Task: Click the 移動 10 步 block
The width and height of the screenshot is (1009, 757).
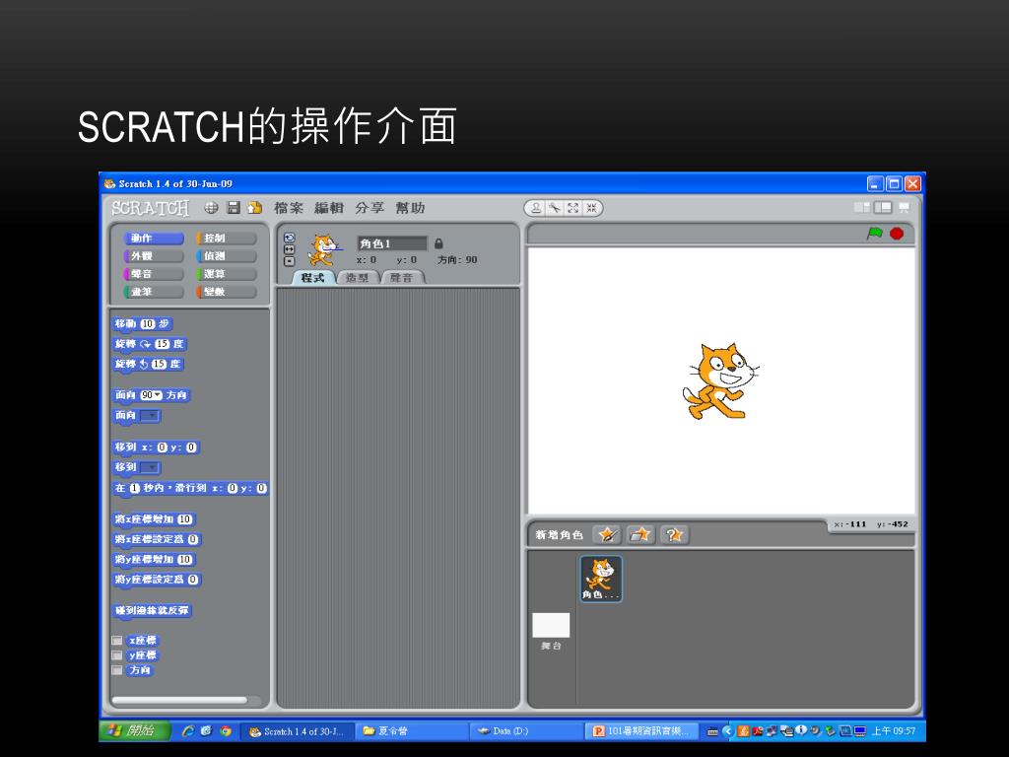Action: coord(143,323)
